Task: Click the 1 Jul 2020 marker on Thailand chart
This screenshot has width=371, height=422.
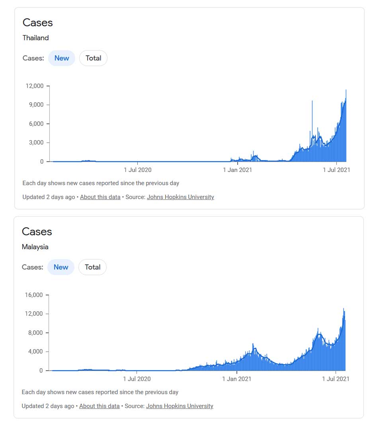Action: [138, 170]
